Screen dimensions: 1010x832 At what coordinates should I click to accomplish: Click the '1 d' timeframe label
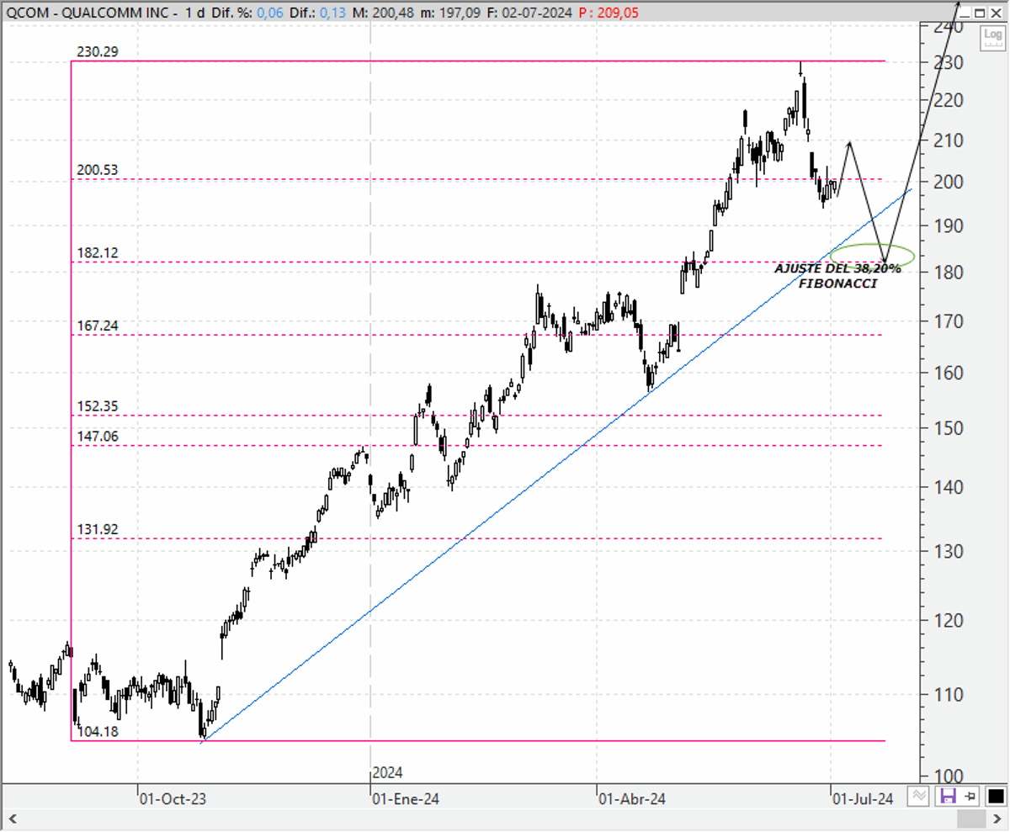pyautogui.click(x=195, y=13)
